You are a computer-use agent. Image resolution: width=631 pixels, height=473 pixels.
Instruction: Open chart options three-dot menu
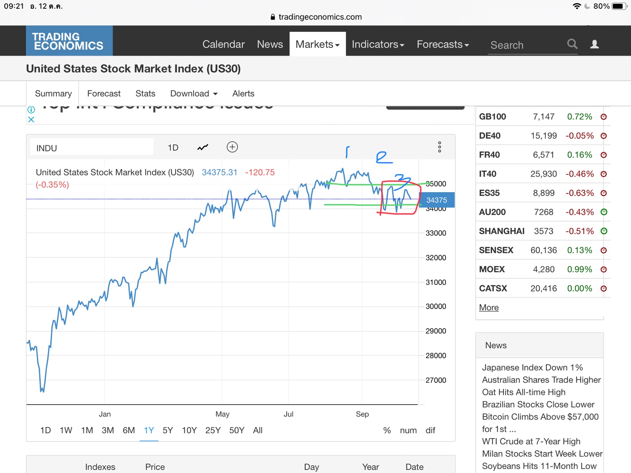(x=440, y=147)
